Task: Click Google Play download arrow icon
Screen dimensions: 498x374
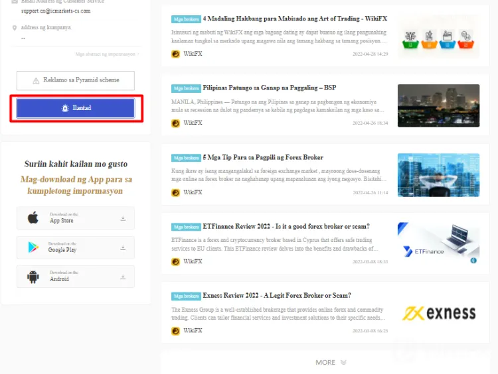Action: 123,248
